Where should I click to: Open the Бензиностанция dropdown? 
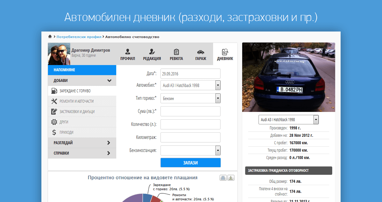tap(218, 150)
